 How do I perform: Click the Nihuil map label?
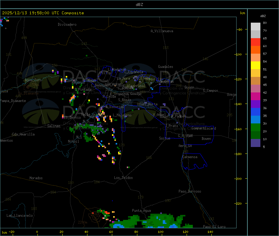click(73, 141)
